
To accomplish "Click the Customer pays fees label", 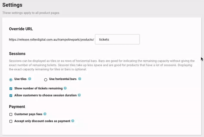I will coord(28,114).
